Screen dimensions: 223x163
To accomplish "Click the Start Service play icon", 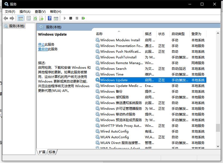I will (x=65, y=18).
